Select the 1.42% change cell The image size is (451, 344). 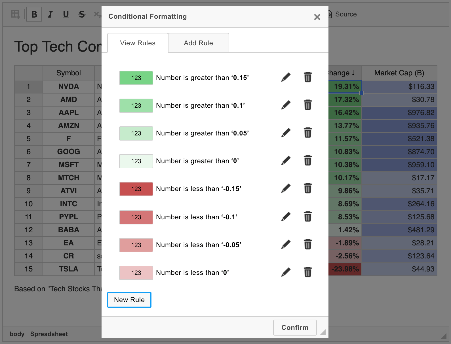pyautogui.click(x=345, y=230)
